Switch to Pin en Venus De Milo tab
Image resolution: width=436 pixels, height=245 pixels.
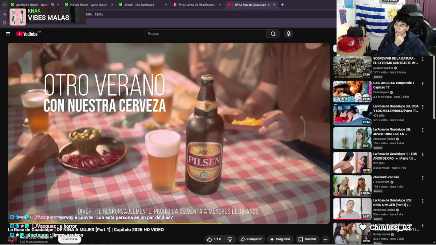197,5
